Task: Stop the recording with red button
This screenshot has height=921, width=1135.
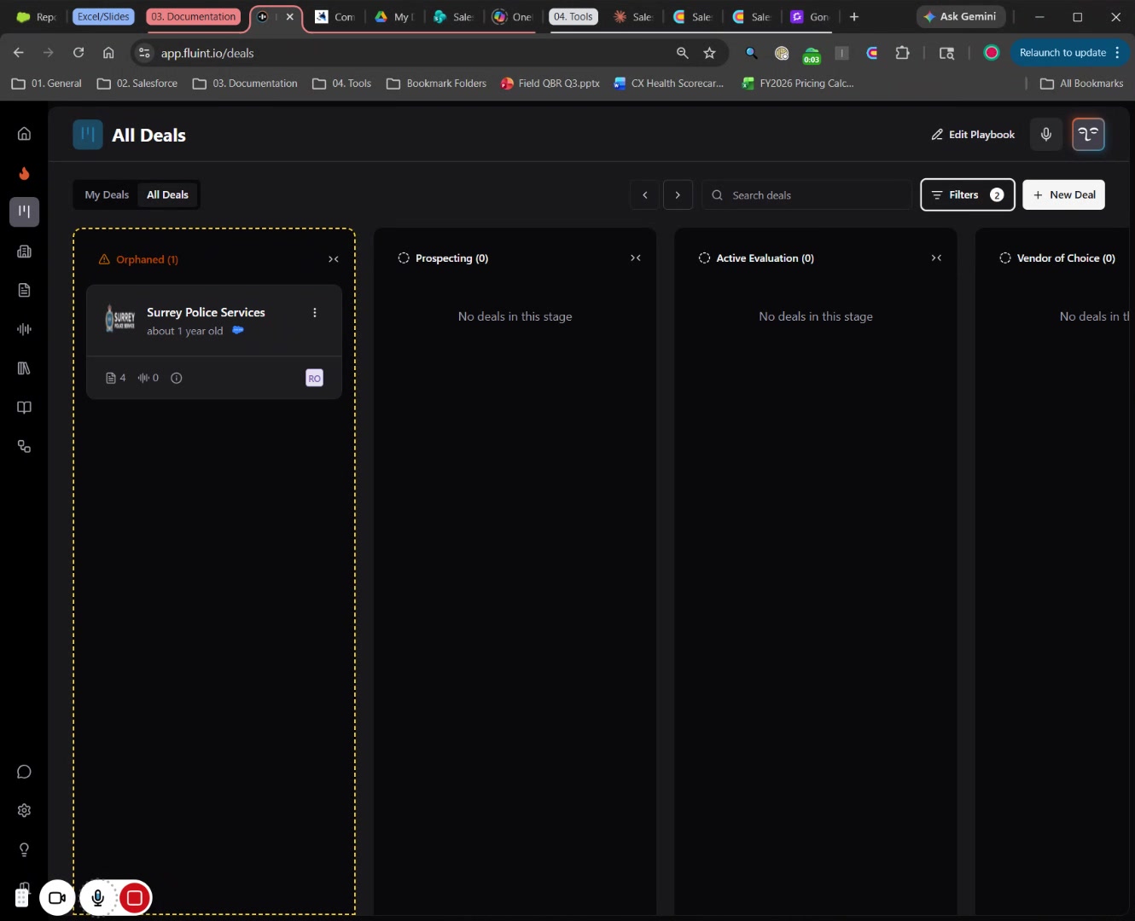Action: [x=135, y=897]
